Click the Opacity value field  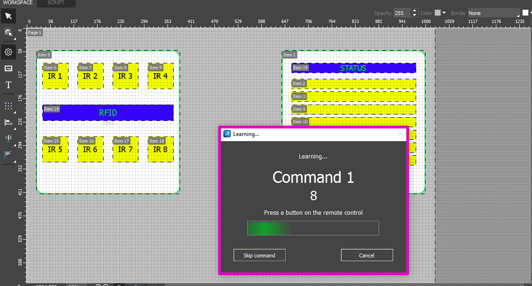401,13
